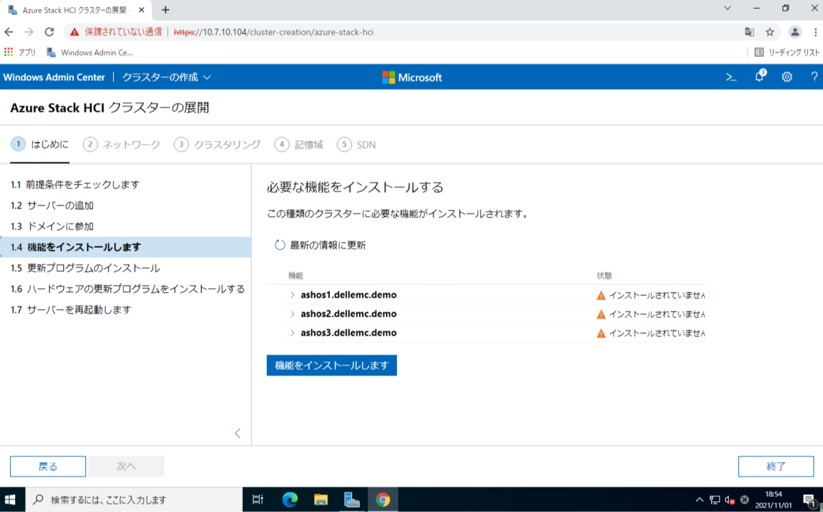Open notifications bell in Windows Admin Center
The width and height of the screenshot is (823, 512).
coord(760,77)
